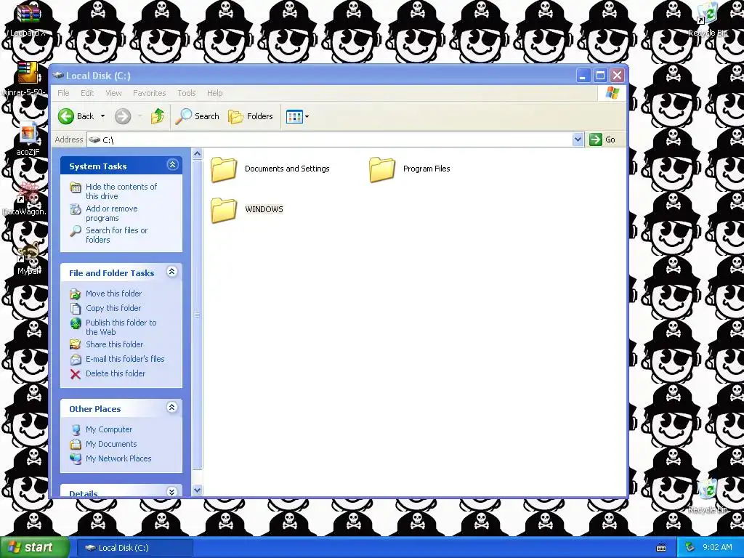The image size is (744, 558).
Task: Select the DataWagon desktop shortcut
Action: [25, 199]
